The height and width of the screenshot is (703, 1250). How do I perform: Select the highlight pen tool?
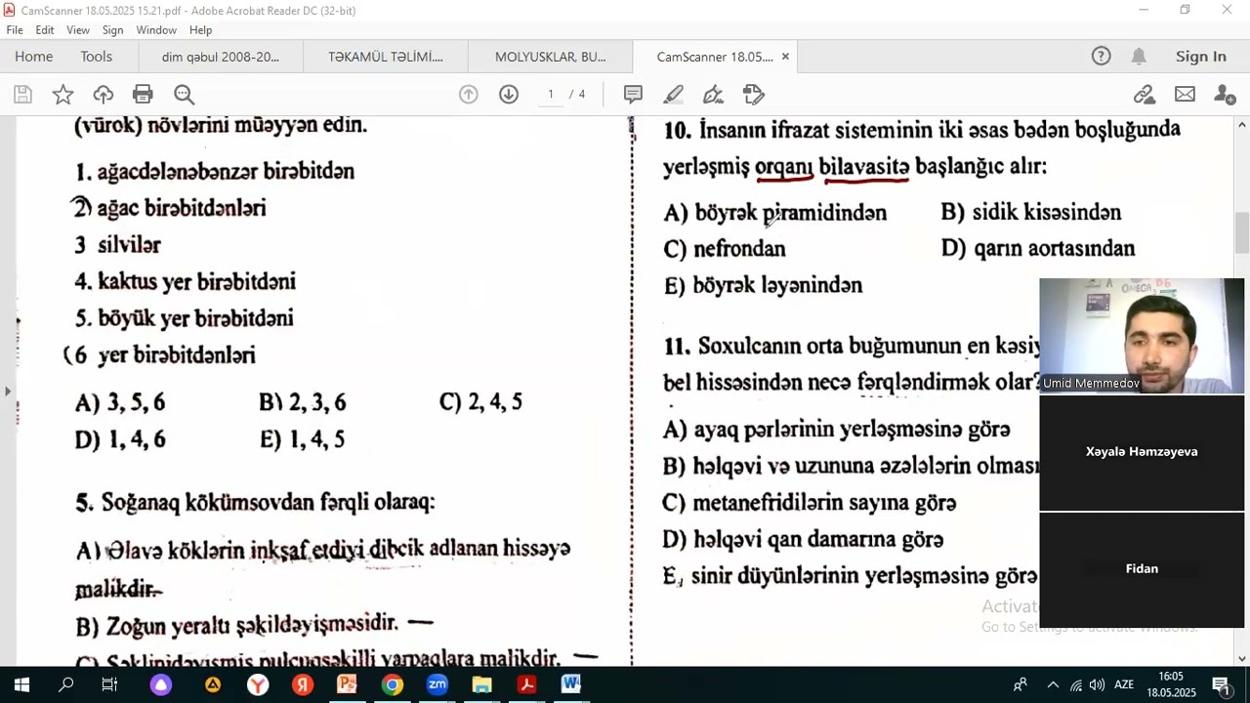[x=673, y=95]
